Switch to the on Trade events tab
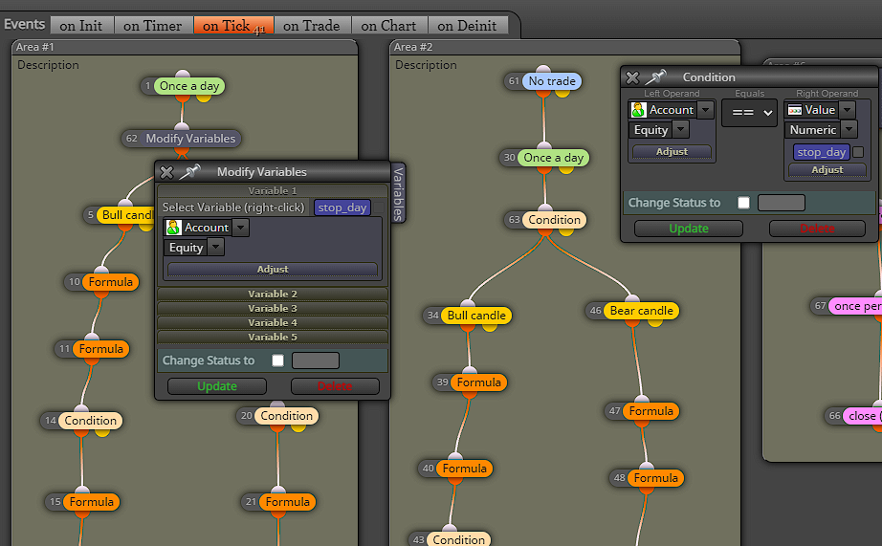The width and height of the screenshot is (882, 546). 312,26
